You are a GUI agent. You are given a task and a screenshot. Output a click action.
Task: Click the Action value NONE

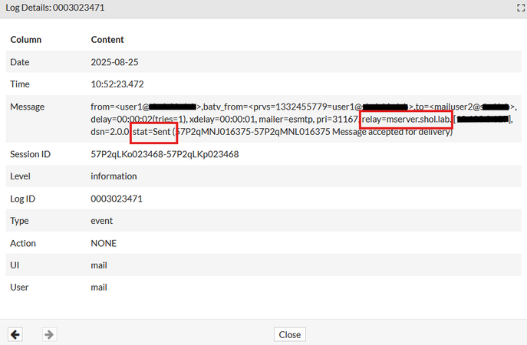[104, 243]
